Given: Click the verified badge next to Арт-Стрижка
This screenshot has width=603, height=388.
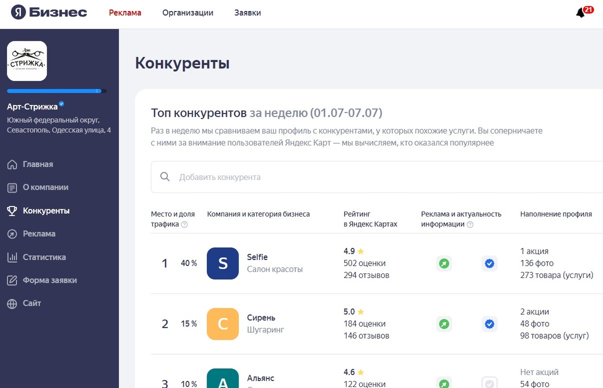Looking at the screenshot, I should coord(60,104).
